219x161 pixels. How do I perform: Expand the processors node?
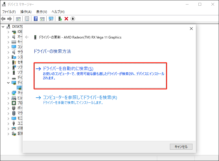[8, 103]
